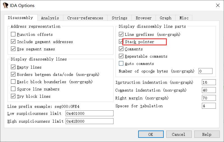Open the Graph tab
This screenshot has height=142, width=224.
point(165,18)
